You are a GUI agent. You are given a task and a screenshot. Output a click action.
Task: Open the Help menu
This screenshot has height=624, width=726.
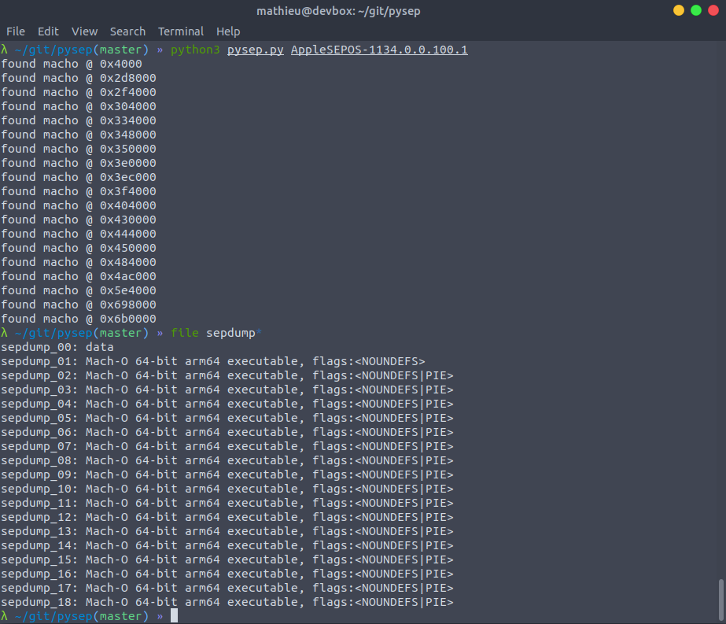click(x=228, y=31)
